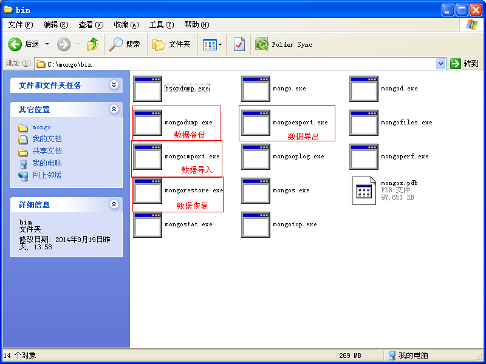The image size is (486, 364).
Task: Click the mongofiles.exe file name label
Action: tap(406, 123)
